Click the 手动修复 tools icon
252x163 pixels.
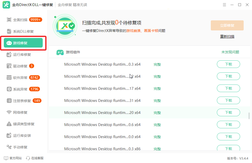(9, 147)
